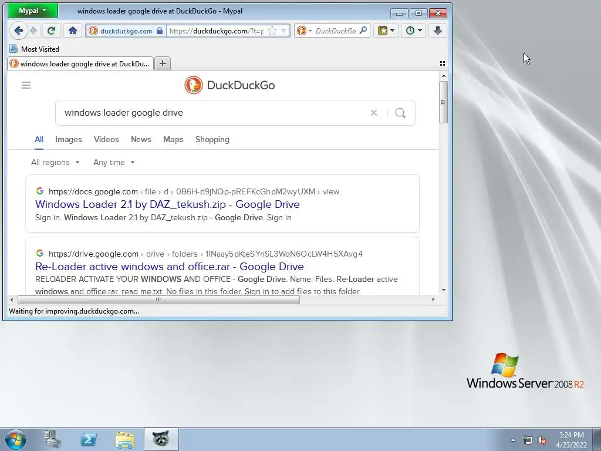Minimize the Mypal window

click(x=399, y=14)
